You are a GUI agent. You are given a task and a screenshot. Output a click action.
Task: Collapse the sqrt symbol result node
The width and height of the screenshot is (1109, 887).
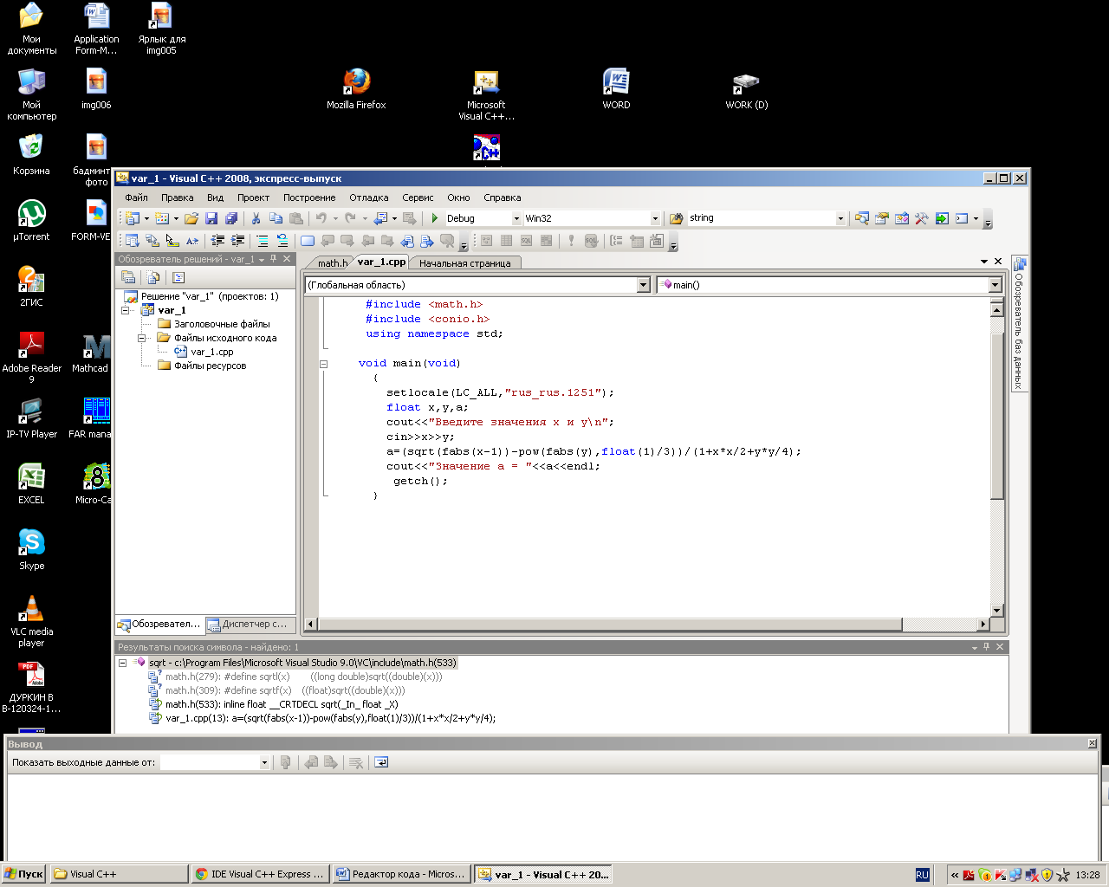pos(122,663)
